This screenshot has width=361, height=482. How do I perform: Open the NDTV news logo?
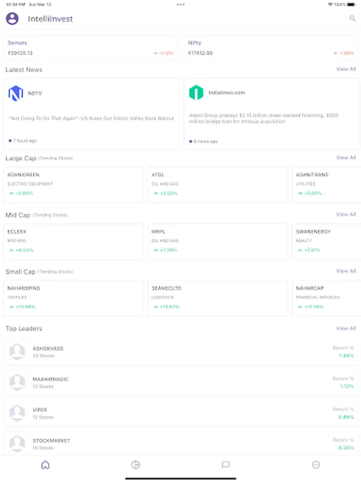(16, 93)
